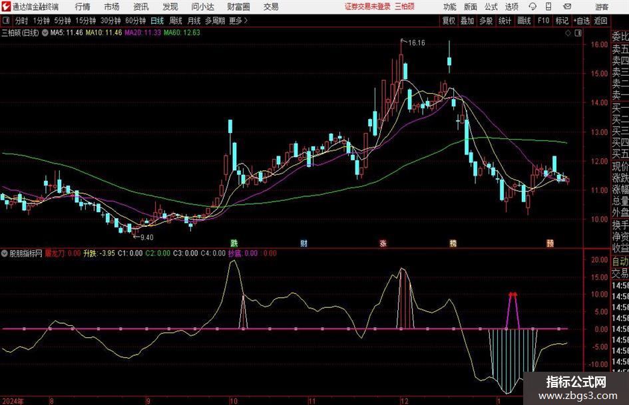Switch to the 5分钟 period tab

[x=63, y=21]
